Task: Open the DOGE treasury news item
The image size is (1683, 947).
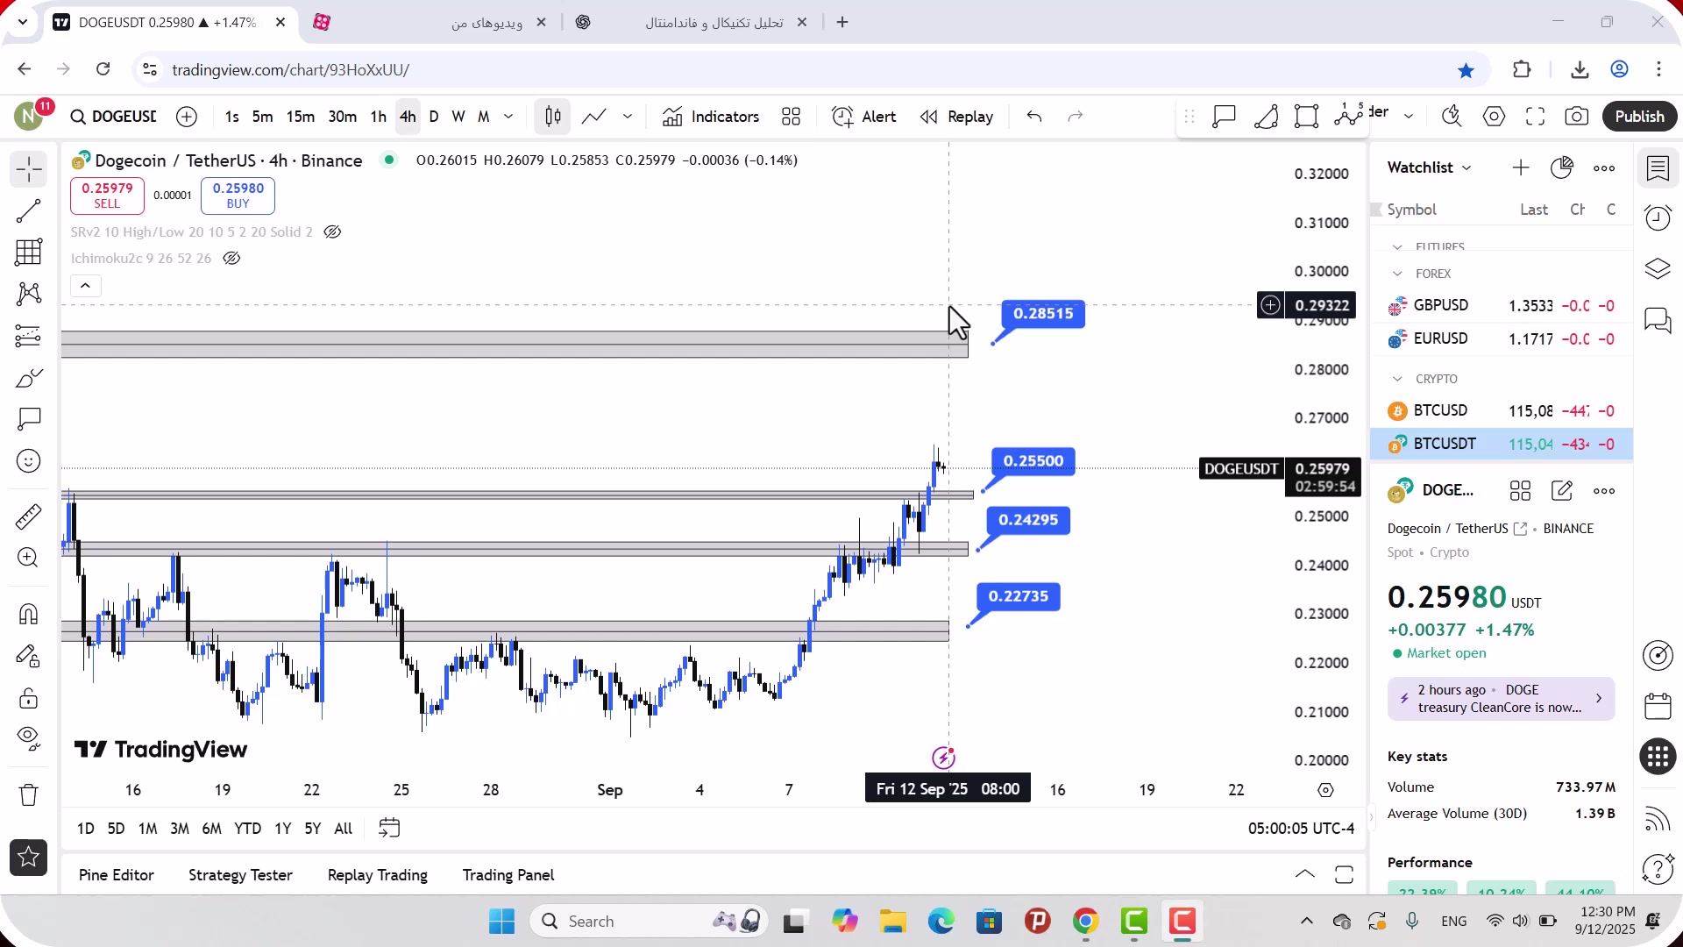Action: [x=1501, y=699]
